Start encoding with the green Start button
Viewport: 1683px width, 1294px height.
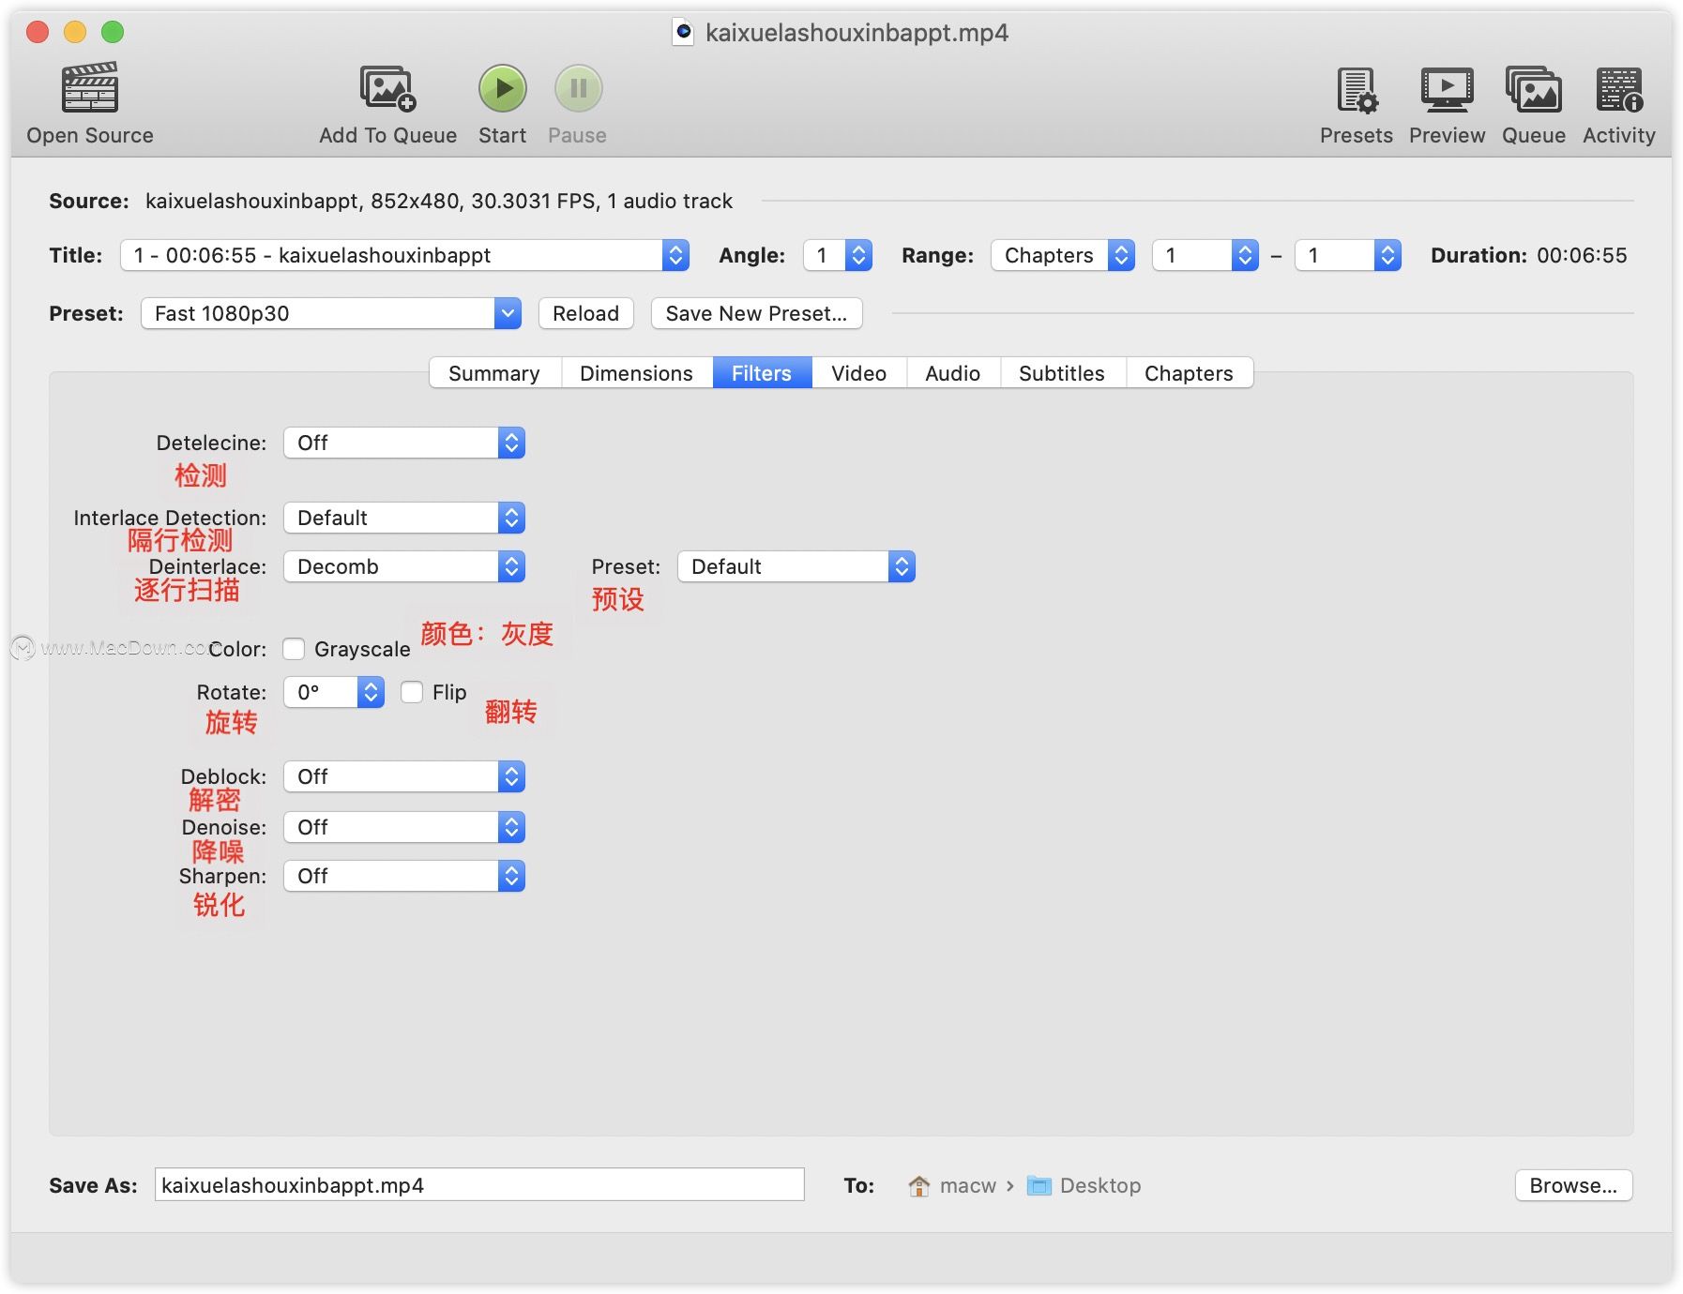(x=503, y=88)
